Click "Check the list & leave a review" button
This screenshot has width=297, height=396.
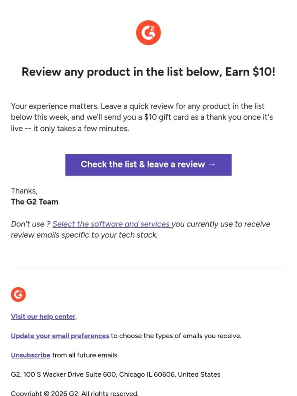[148, 165]
